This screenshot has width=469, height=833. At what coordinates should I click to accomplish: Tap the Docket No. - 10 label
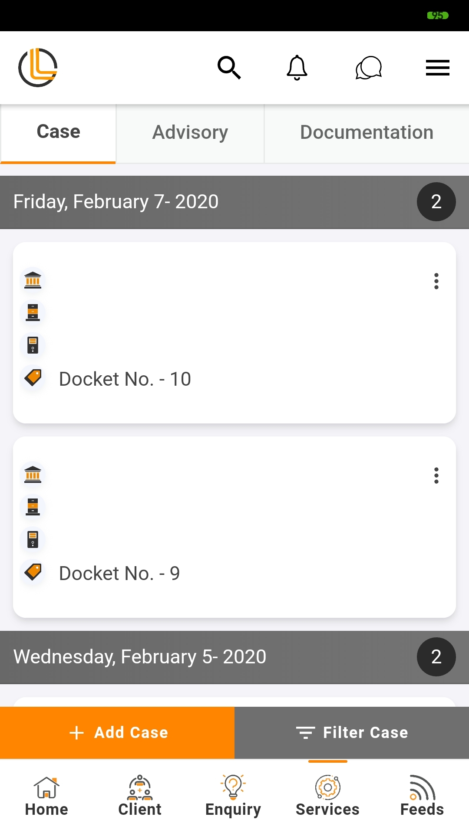tap(125, 379)
